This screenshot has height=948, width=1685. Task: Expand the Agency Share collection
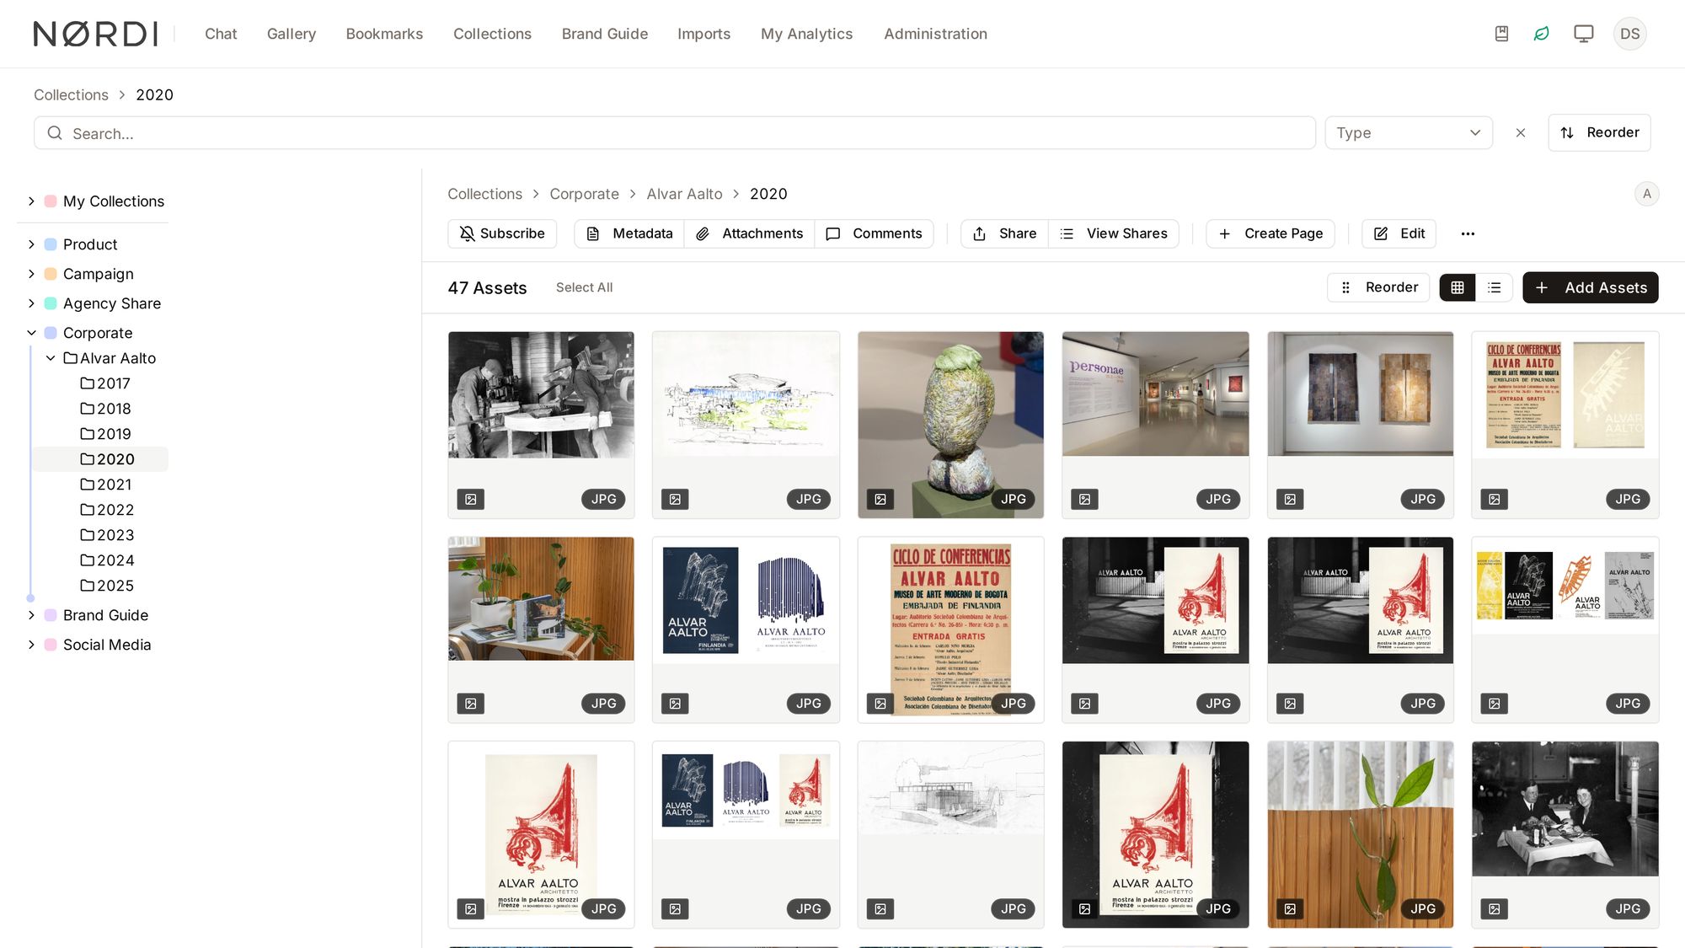coord(31,303)
